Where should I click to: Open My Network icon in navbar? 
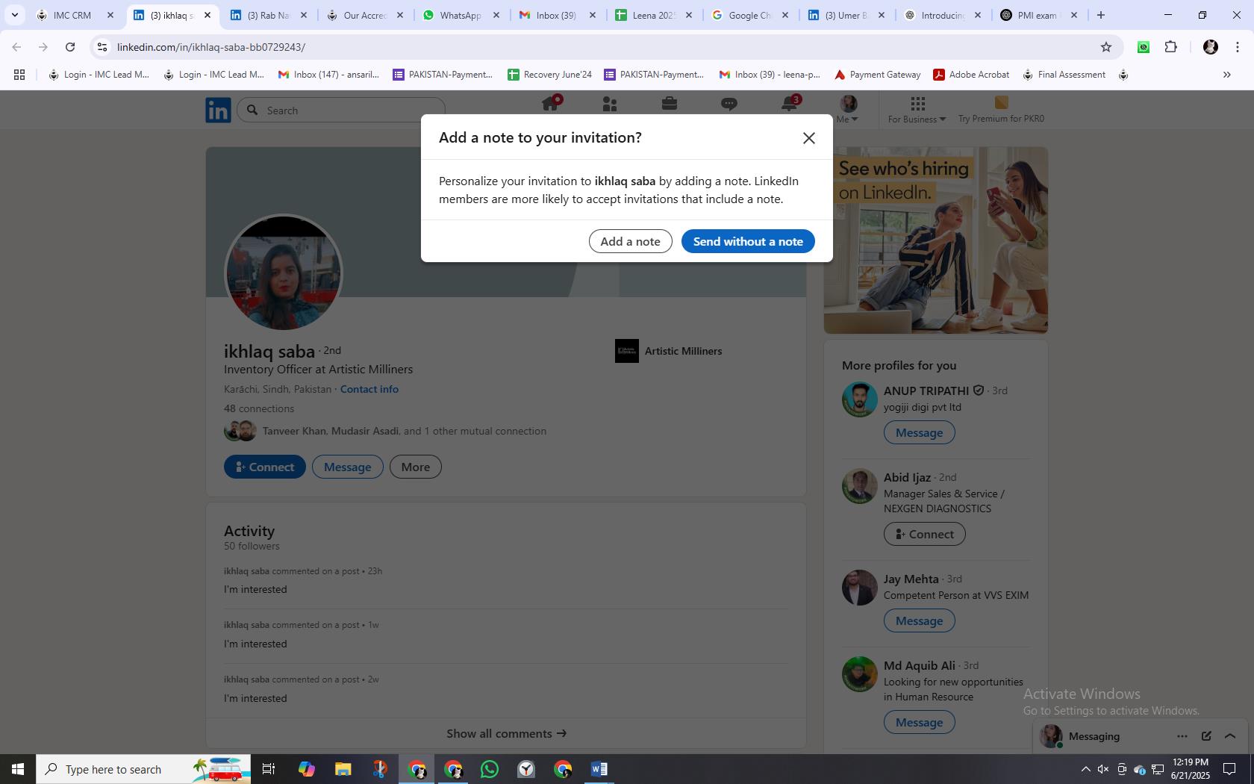point(610,105)
